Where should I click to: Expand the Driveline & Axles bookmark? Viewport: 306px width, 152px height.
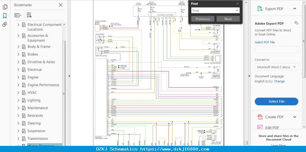pos(18,62)
